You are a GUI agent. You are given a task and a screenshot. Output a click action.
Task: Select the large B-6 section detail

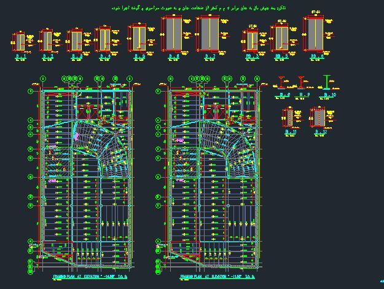[173, 35]
